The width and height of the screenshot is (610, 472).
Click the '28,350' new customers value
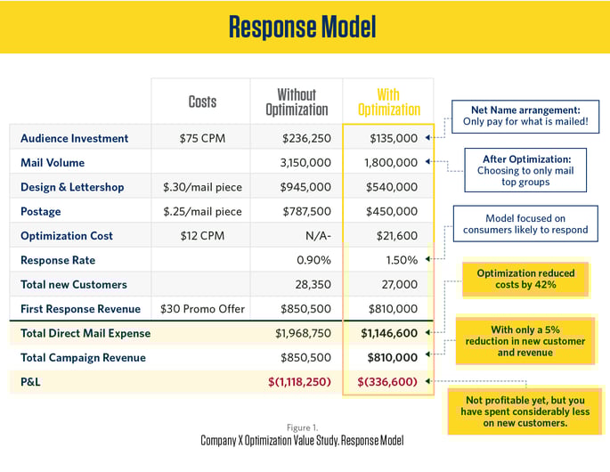[x=313, y=284]
